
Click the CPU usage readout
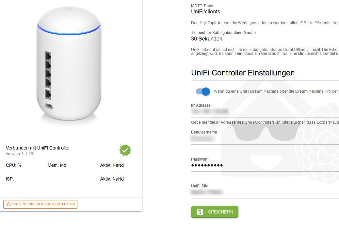tap(14, 165)
